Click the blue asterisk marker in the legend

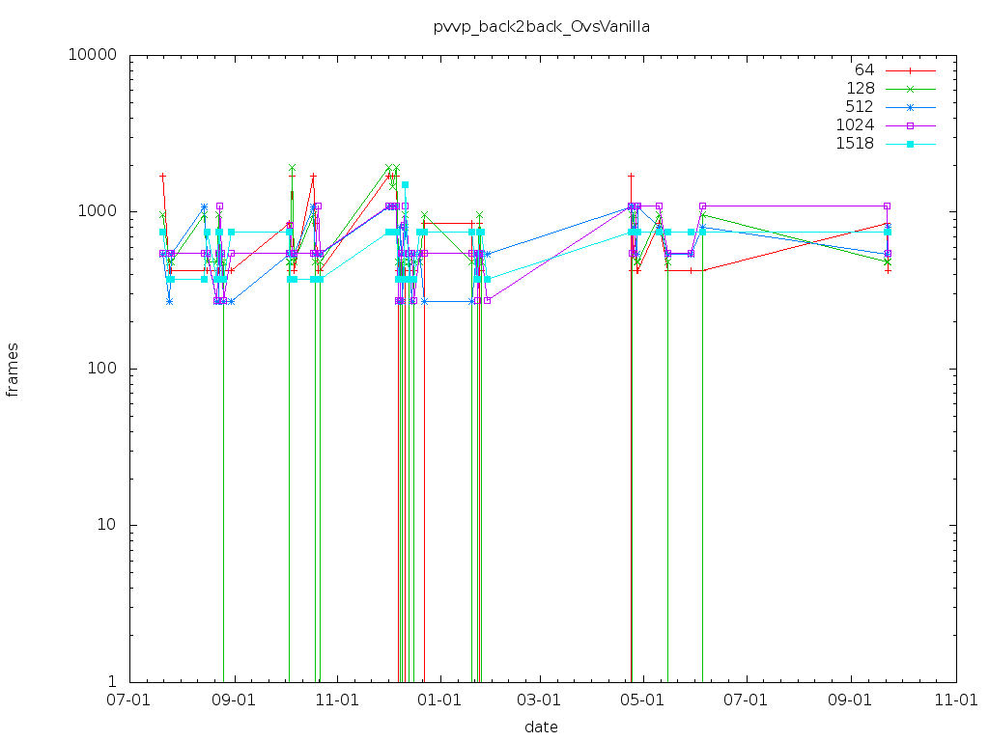[910, 107]
